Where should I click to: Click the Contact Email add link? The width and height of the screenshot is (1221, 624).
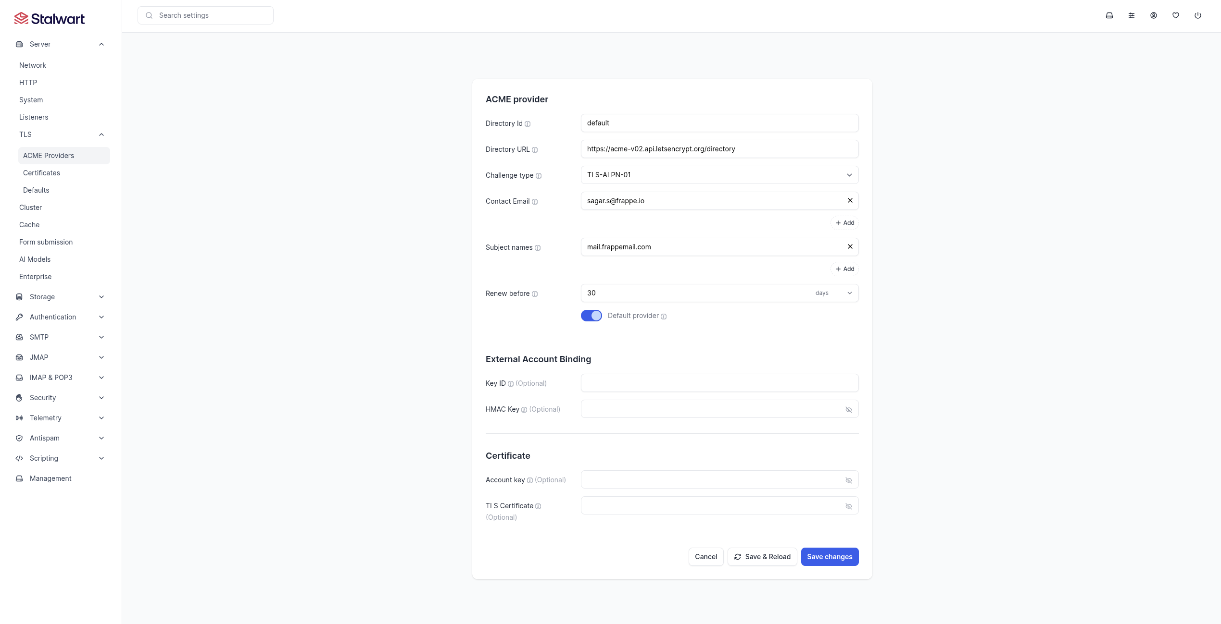point(844,223)
